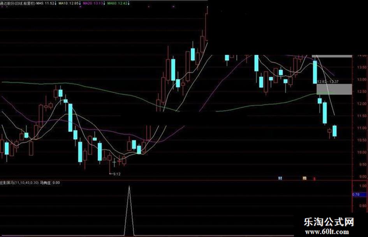Click the down arrow after MA10 value

pyautogui.click(x=80, y=3)
